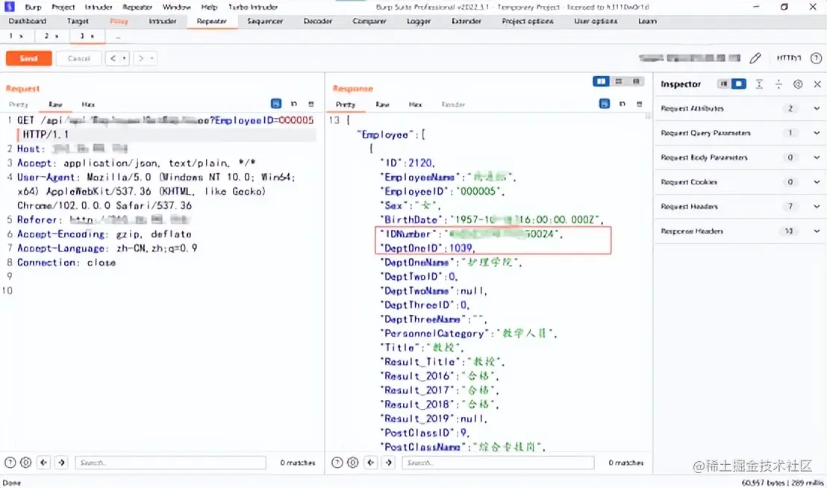Collapse all Inspector sections icon

click(x=778, y=84)
